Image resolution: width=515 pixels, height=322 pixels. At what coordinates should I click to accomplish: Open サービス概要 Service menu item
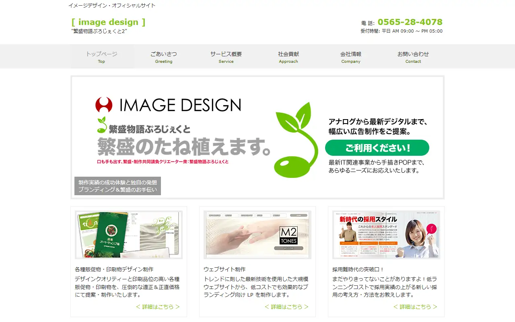226,57
